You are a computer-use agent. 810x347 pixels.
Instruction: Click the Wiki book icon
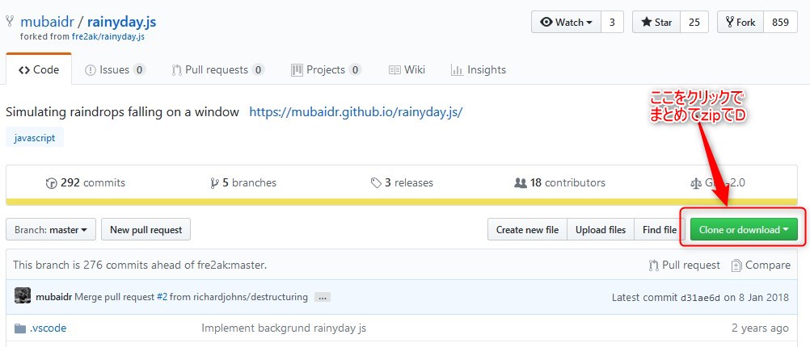(x=394, y=69)
